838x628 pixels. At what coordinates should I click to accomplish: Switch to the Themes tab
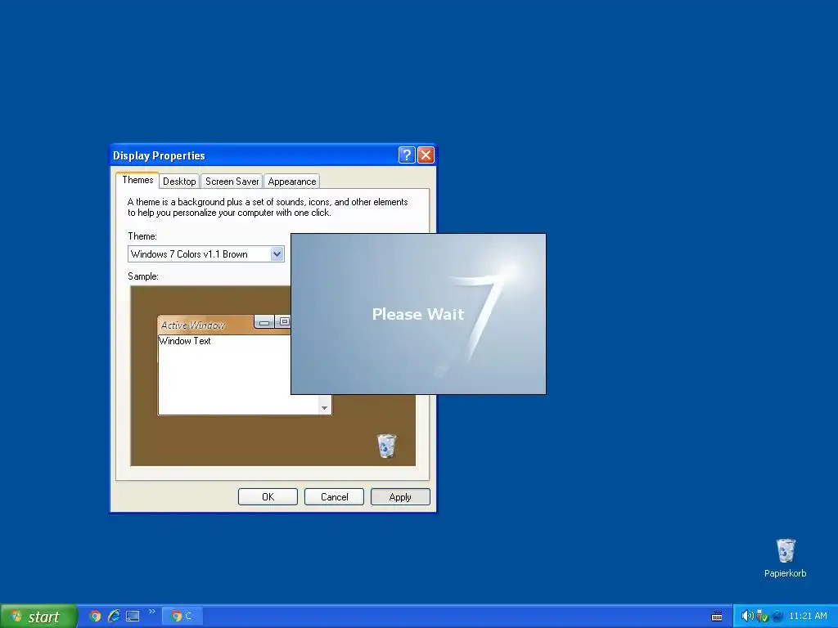pos(137,180)
